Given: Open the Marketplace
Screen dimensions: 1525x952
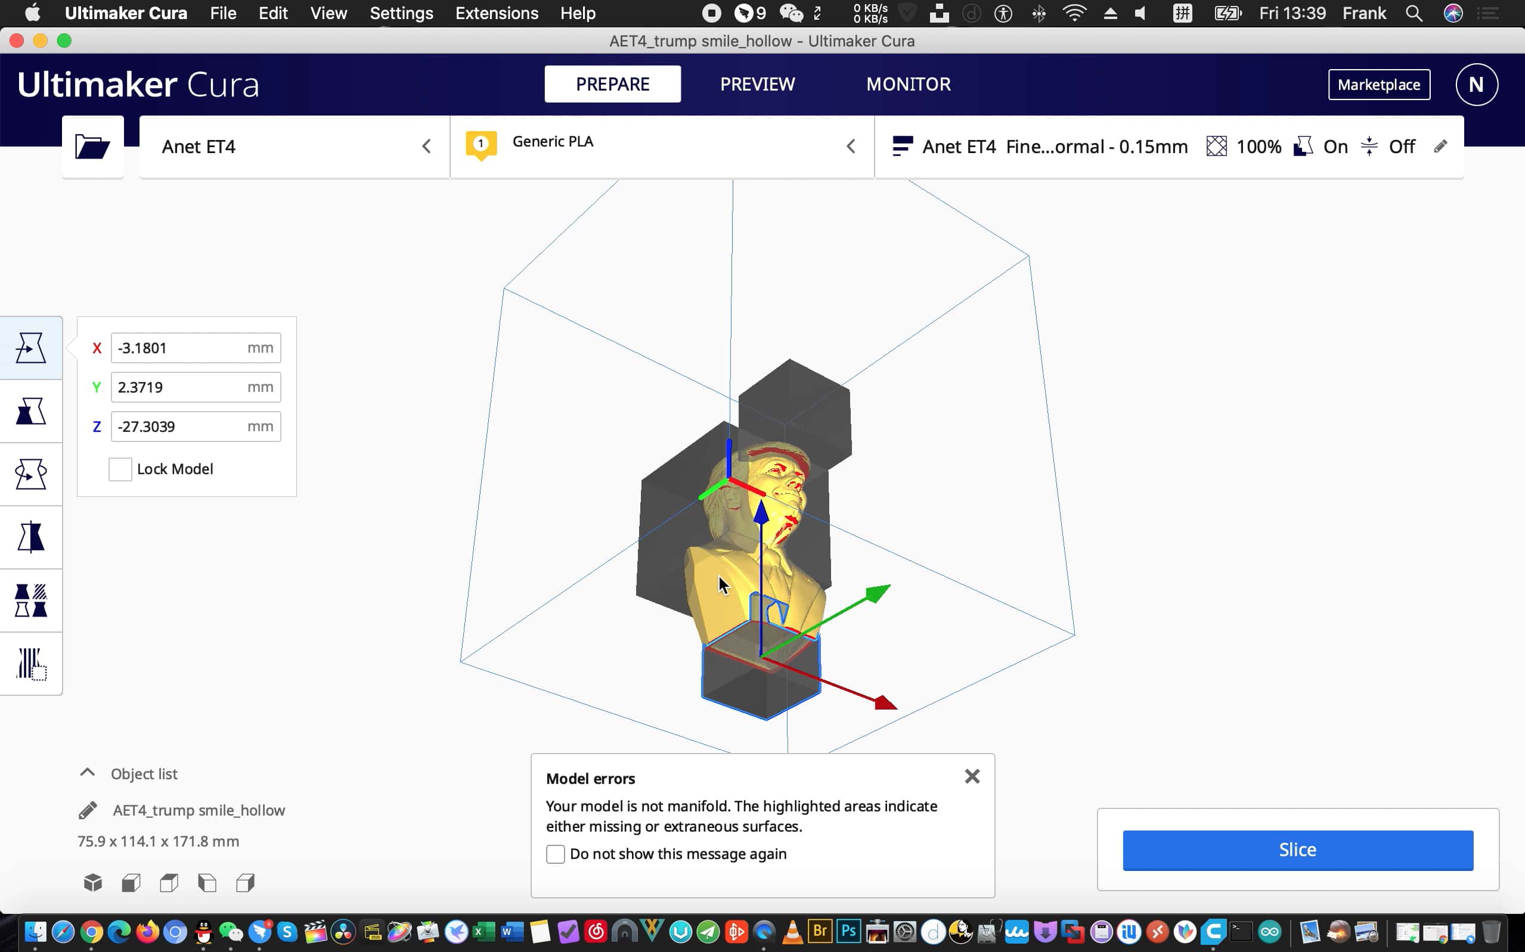Looking at the screenshot, I should pyautogui.click(x=1379, y=85).
